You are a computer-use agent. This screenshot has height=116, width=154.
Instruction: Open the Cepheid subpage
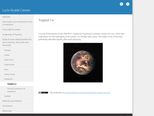(x=17, y=96)
